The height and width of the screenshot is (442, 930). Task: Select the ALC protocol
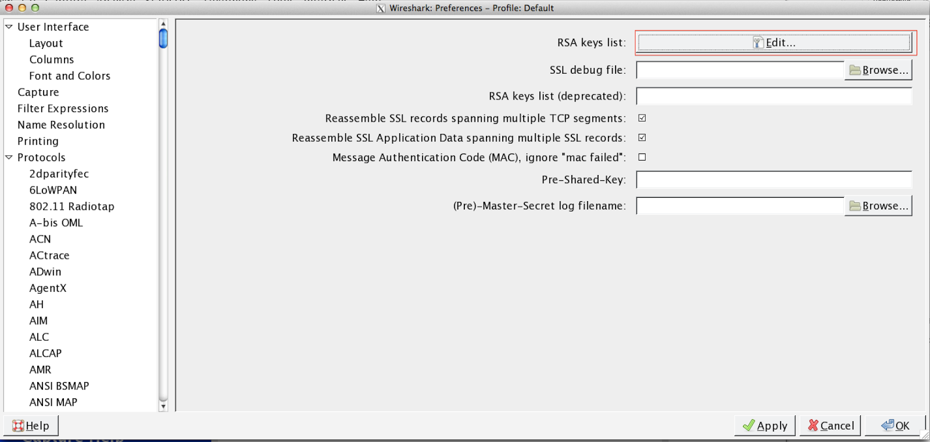coord(39,336)
